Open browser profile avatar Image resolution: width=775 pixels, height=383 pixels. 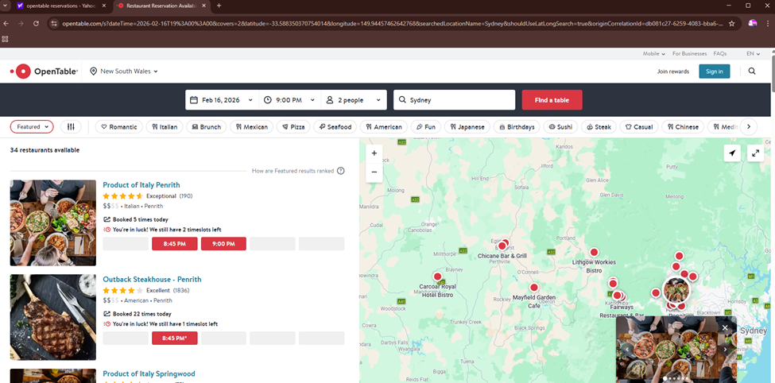[753, 23]
